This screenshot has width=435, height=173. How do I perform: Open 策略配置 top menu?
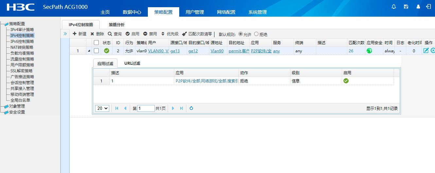pyautogui.click(x=163, y=12)
